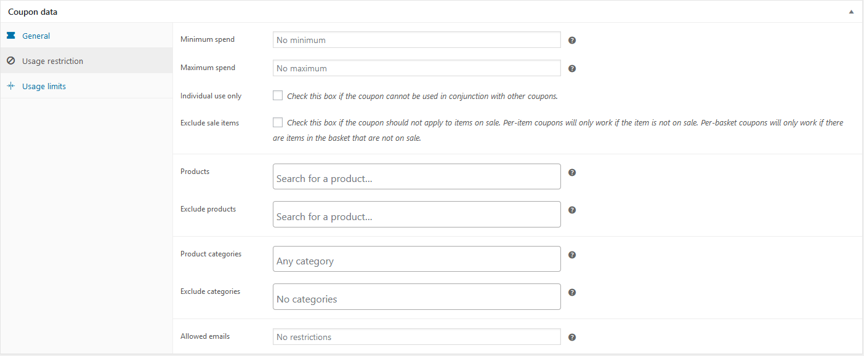Click the ticket icon of the General tab

point(10,36)
